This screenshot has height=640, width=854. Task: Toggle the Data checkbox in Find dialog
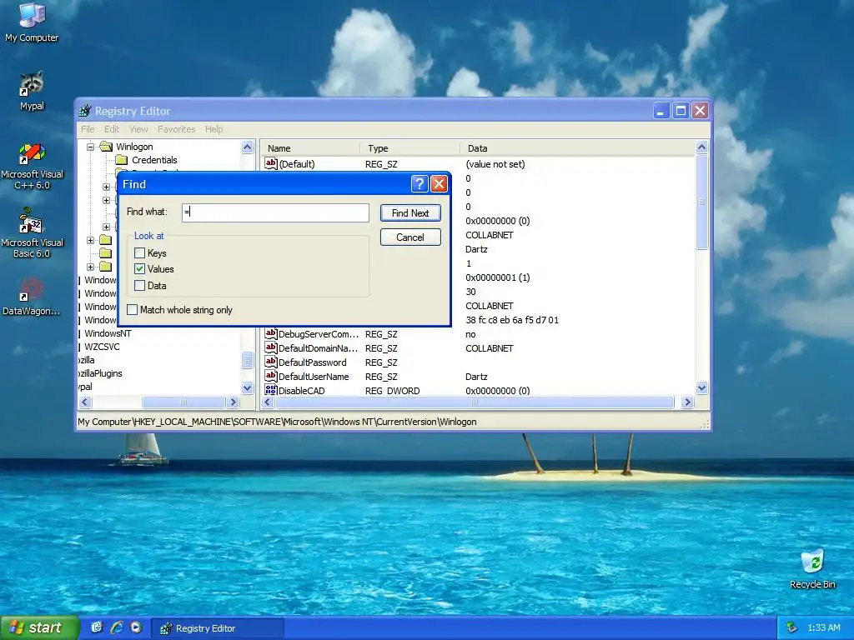[139, 285]
